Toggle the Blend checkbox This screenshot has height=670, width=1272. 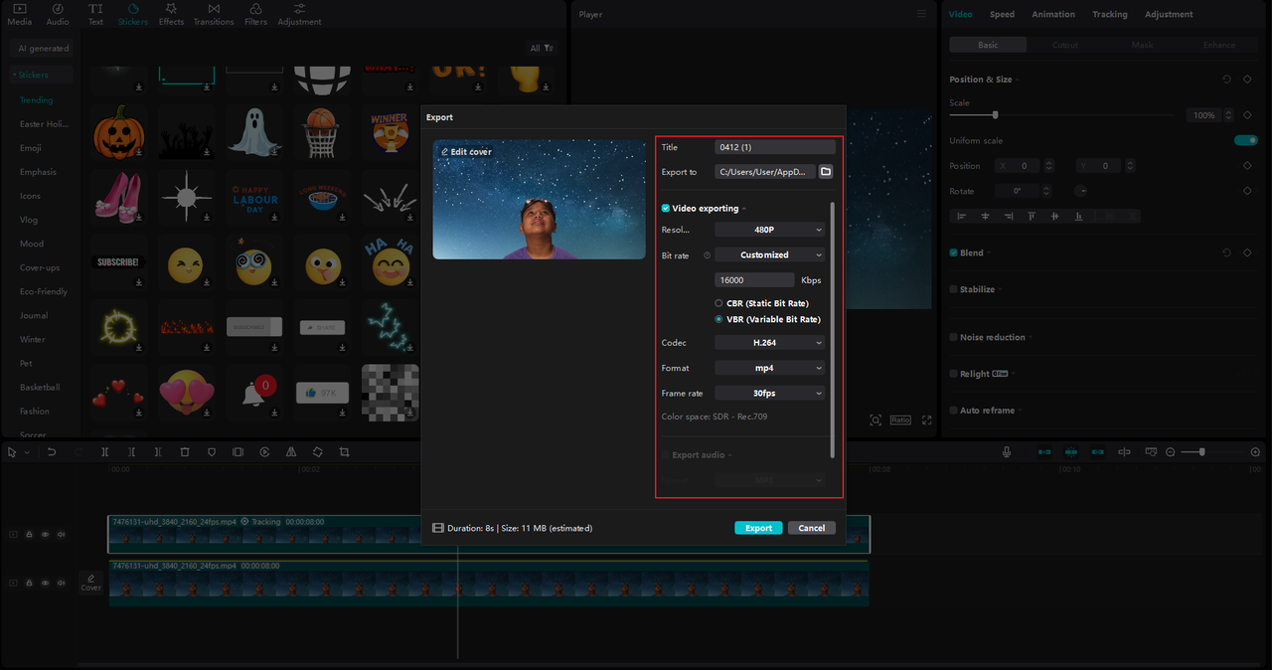click(x=954, y=252)
